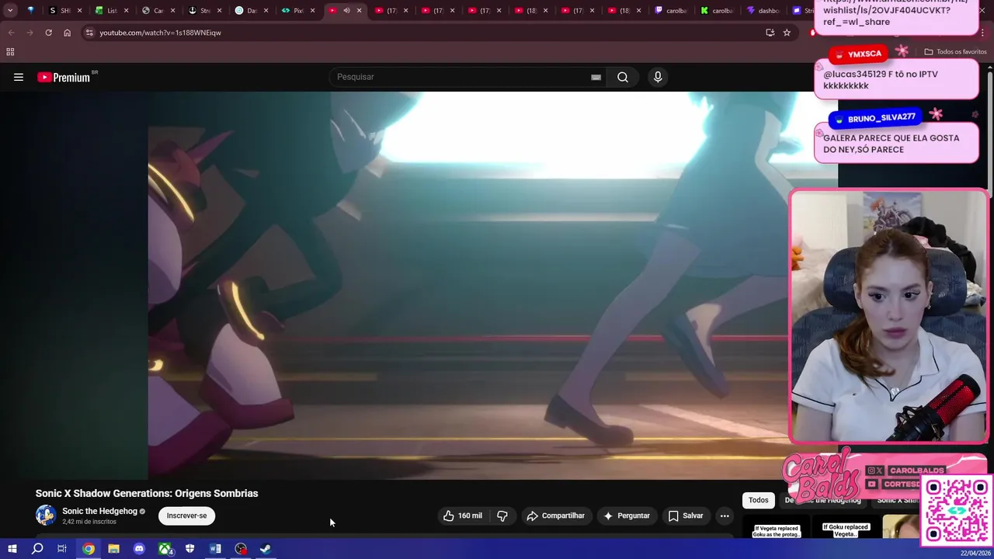Subscribe using the Inscrever-se button
Screen dimensions: 994x559
(186, 516)
